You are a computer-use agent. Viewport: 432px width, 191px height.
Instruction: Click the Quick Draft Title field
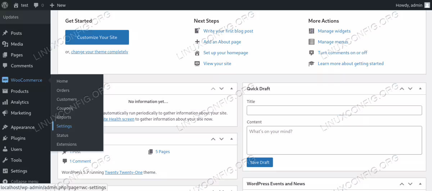(334, 110)
